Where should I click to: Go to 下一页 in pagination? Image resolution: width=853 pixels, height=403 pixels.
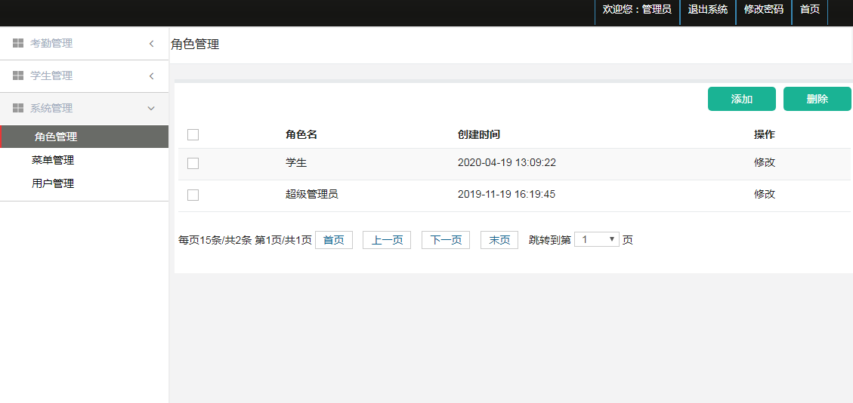[446, 240]
